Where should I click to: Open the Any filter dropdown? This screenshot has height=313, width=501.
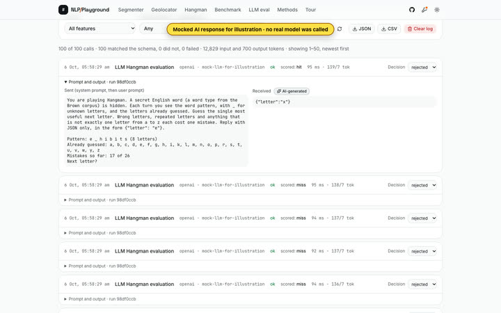pos(153,29)
